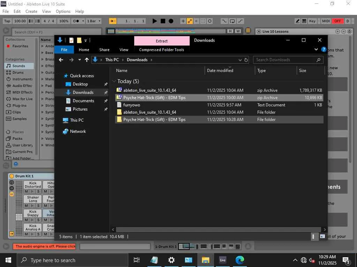Click the Punch-Out switch icon
This screenshot has width=357, height=267.
tap(241, 21)
